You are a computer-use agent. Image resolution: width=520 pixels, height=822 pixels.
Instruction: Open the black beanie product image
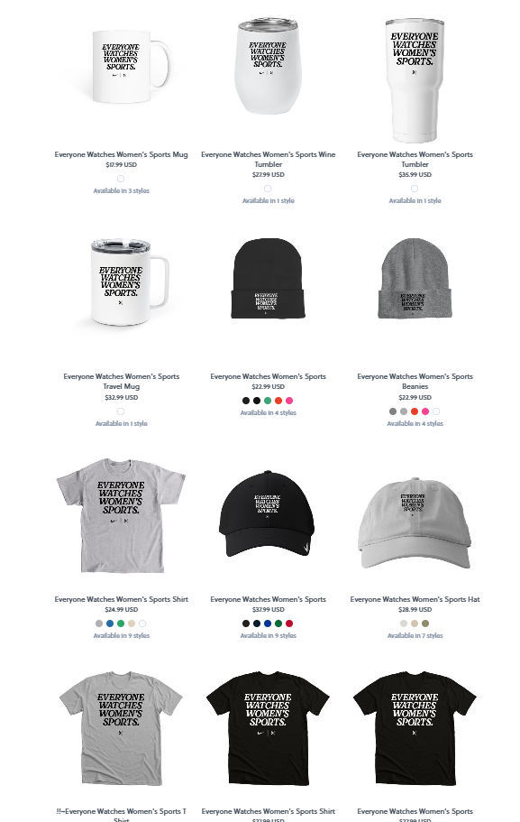click(x=268, y=279)
